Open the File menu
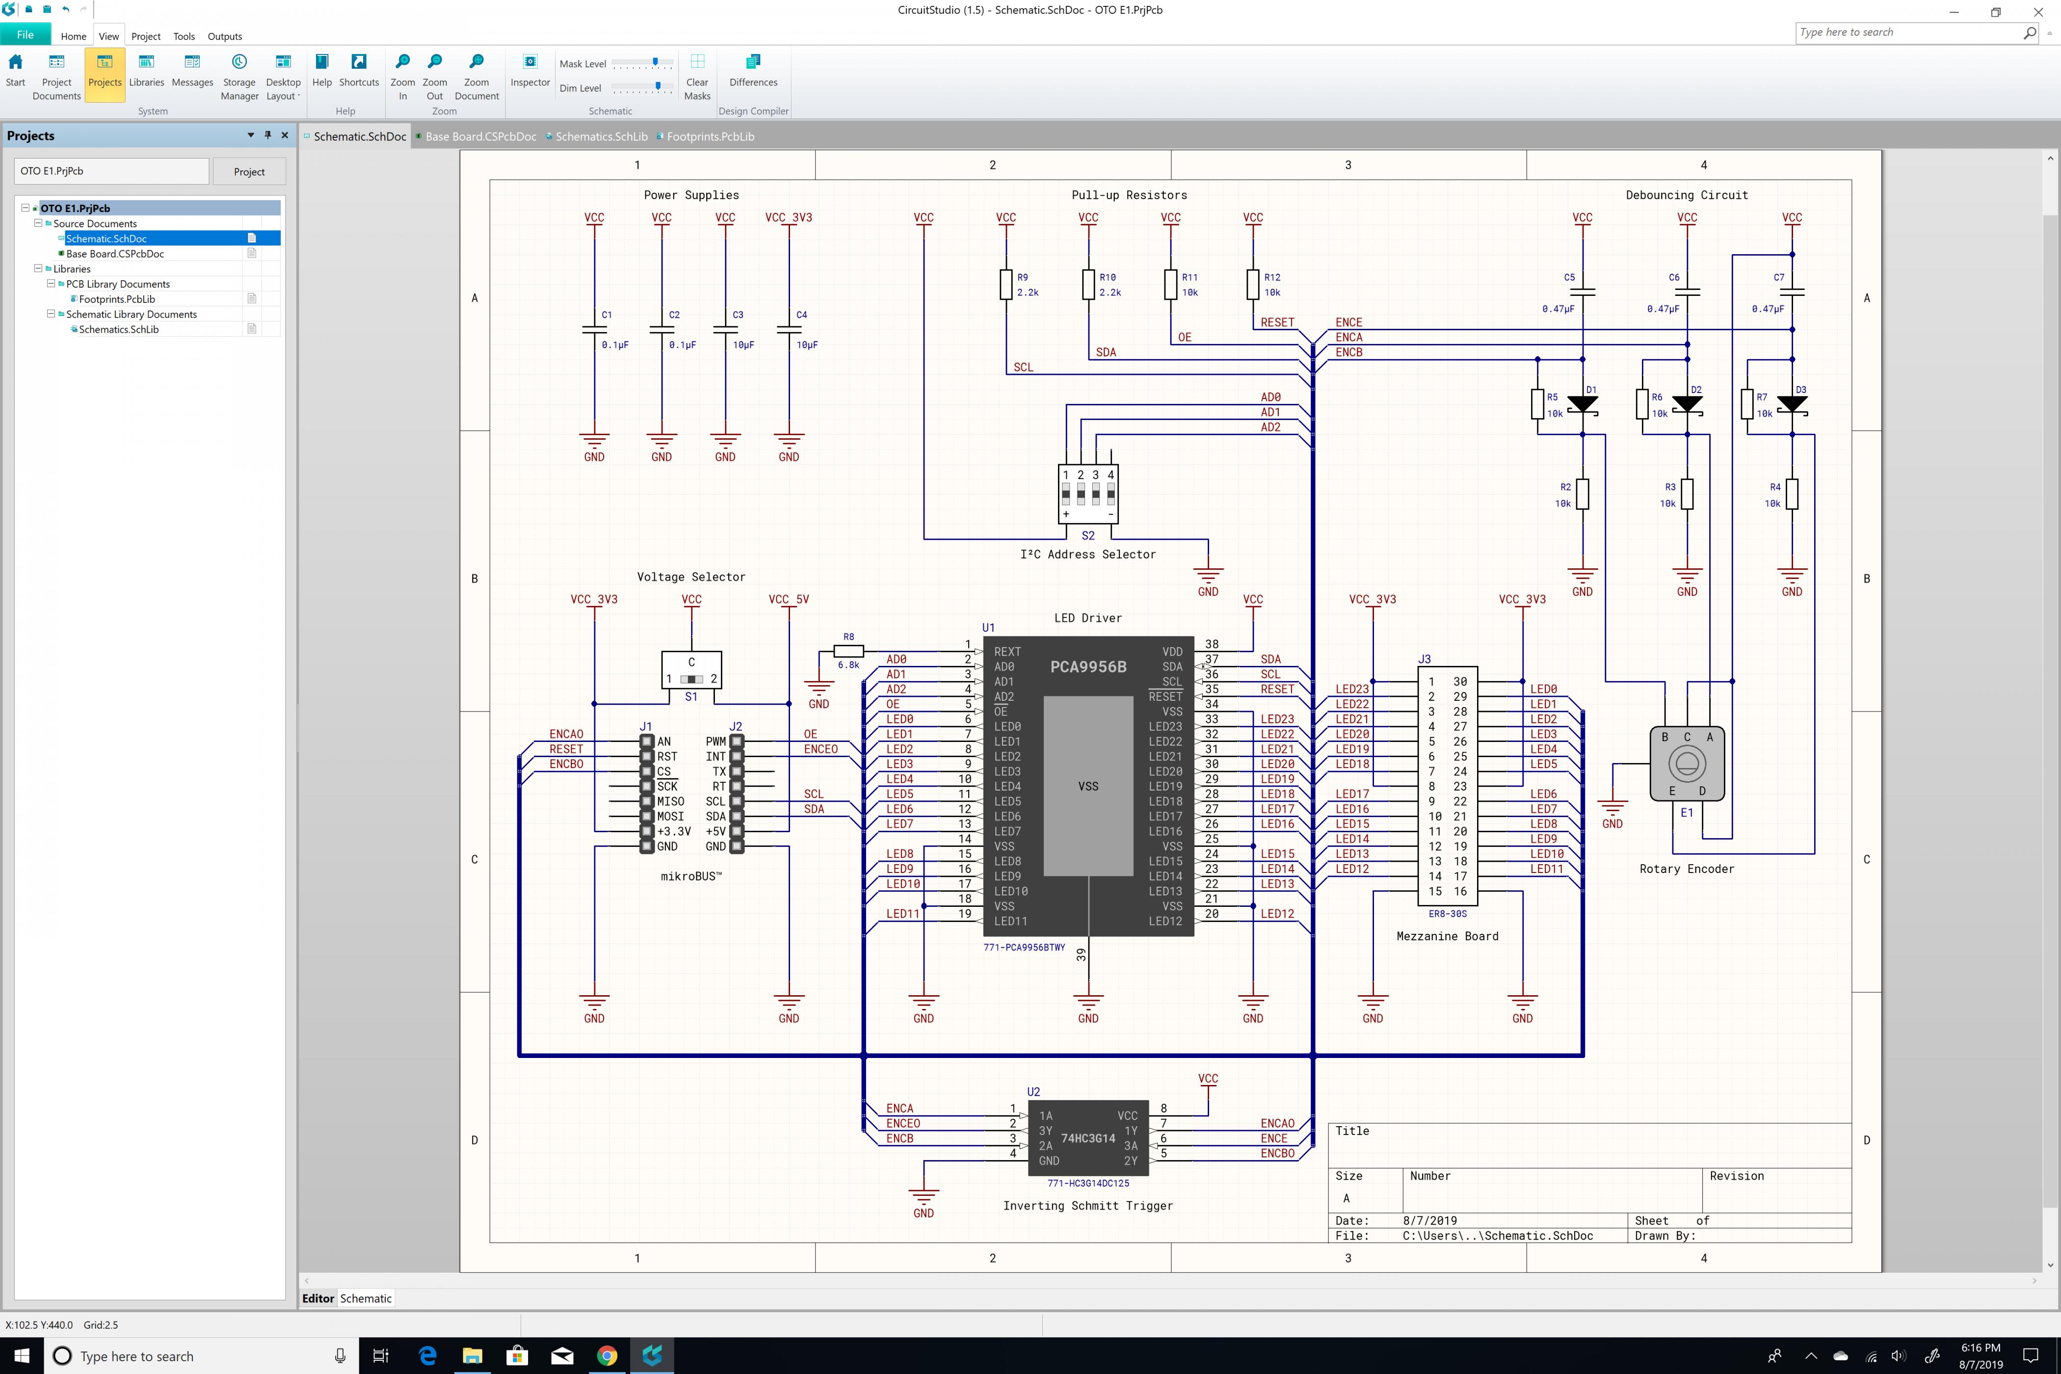Image resolution: width=2061 pixels, height=1374 pixels. pos(26,35)
